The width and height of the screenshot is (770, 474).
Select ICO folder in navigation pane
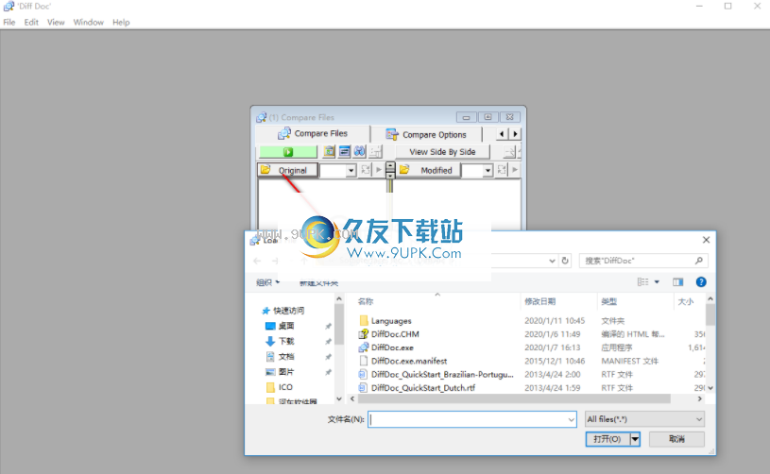tap(285, 387)
